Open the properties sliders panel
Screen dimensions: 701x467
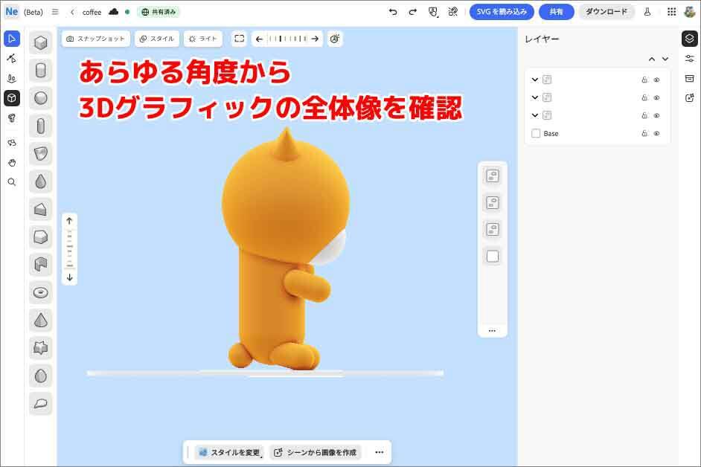coord(690,59)
